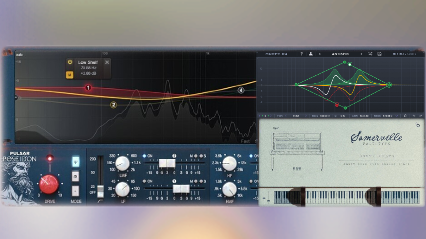The image size is (426, 239).
Task: Go to previous Morph EQ preset
Action: [320, 54]
